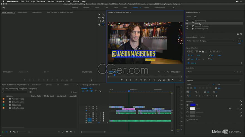Click the Lift button in Program monitor
Image resolution: width=245 pixels, height=137 pixels.
pyautogui.click(x=160, y=80)
